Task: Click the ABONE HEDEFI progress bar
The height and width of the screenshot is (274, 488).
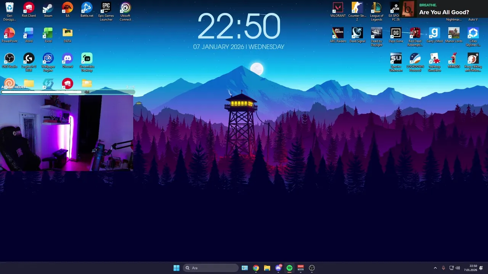Action: [67, 92]
